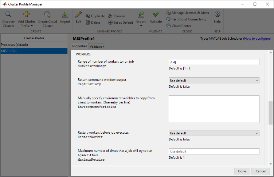Run Test Cloud Connectivity
Screen dimensions: 274x177
(x=186, y=19)
